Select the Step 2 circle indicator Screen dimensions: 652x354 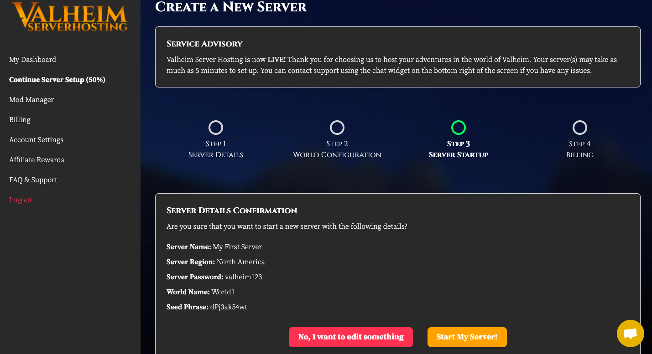(337, 128)
